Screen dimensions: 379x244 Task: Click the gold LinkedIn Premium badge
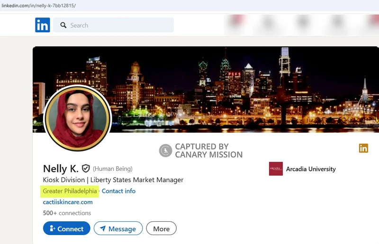pyautogui.click(x=363, y=148)
